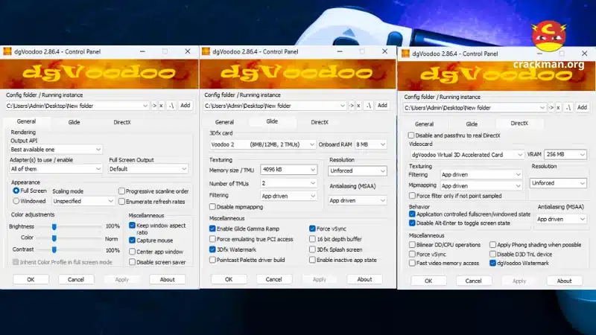The width and height of the screenshot is (596, 335).
Task: Uncheck the 3Dfx Watermark option
Action: click(x=213, y=249)
